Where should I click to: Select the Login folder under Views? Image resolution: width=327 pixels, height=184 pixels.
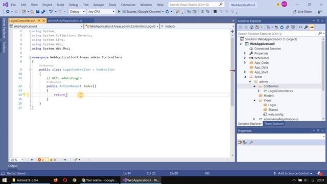[272, 105]
